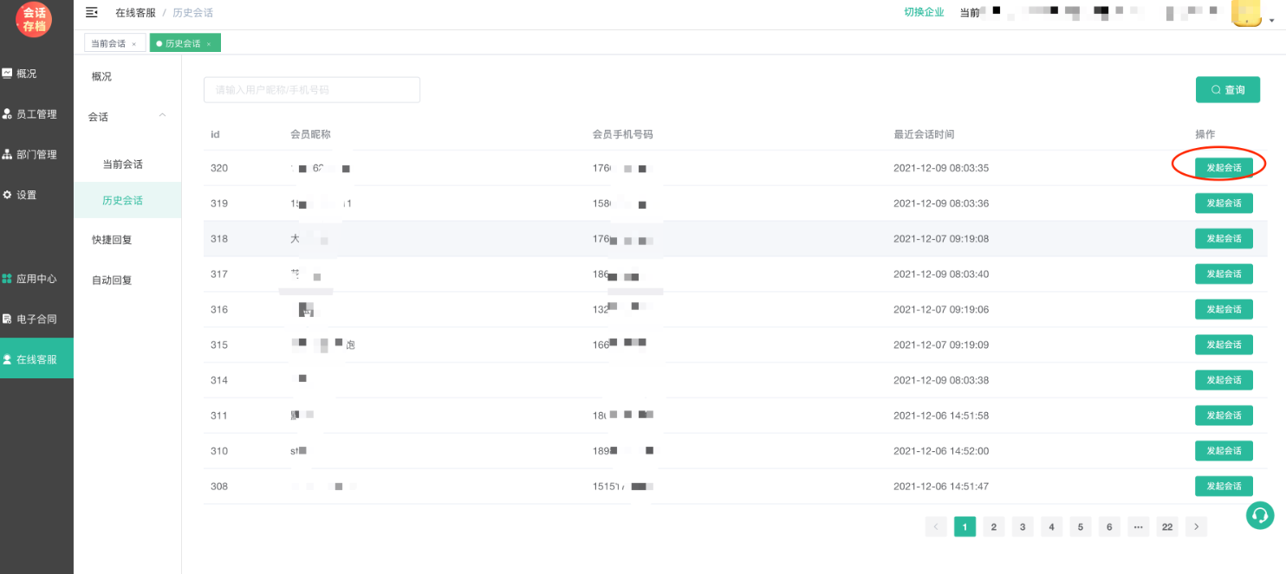This screenshot has height=574, width=1286.
Task: Collapse the 会话 submenu group
Action: click(x=162, y=116)
